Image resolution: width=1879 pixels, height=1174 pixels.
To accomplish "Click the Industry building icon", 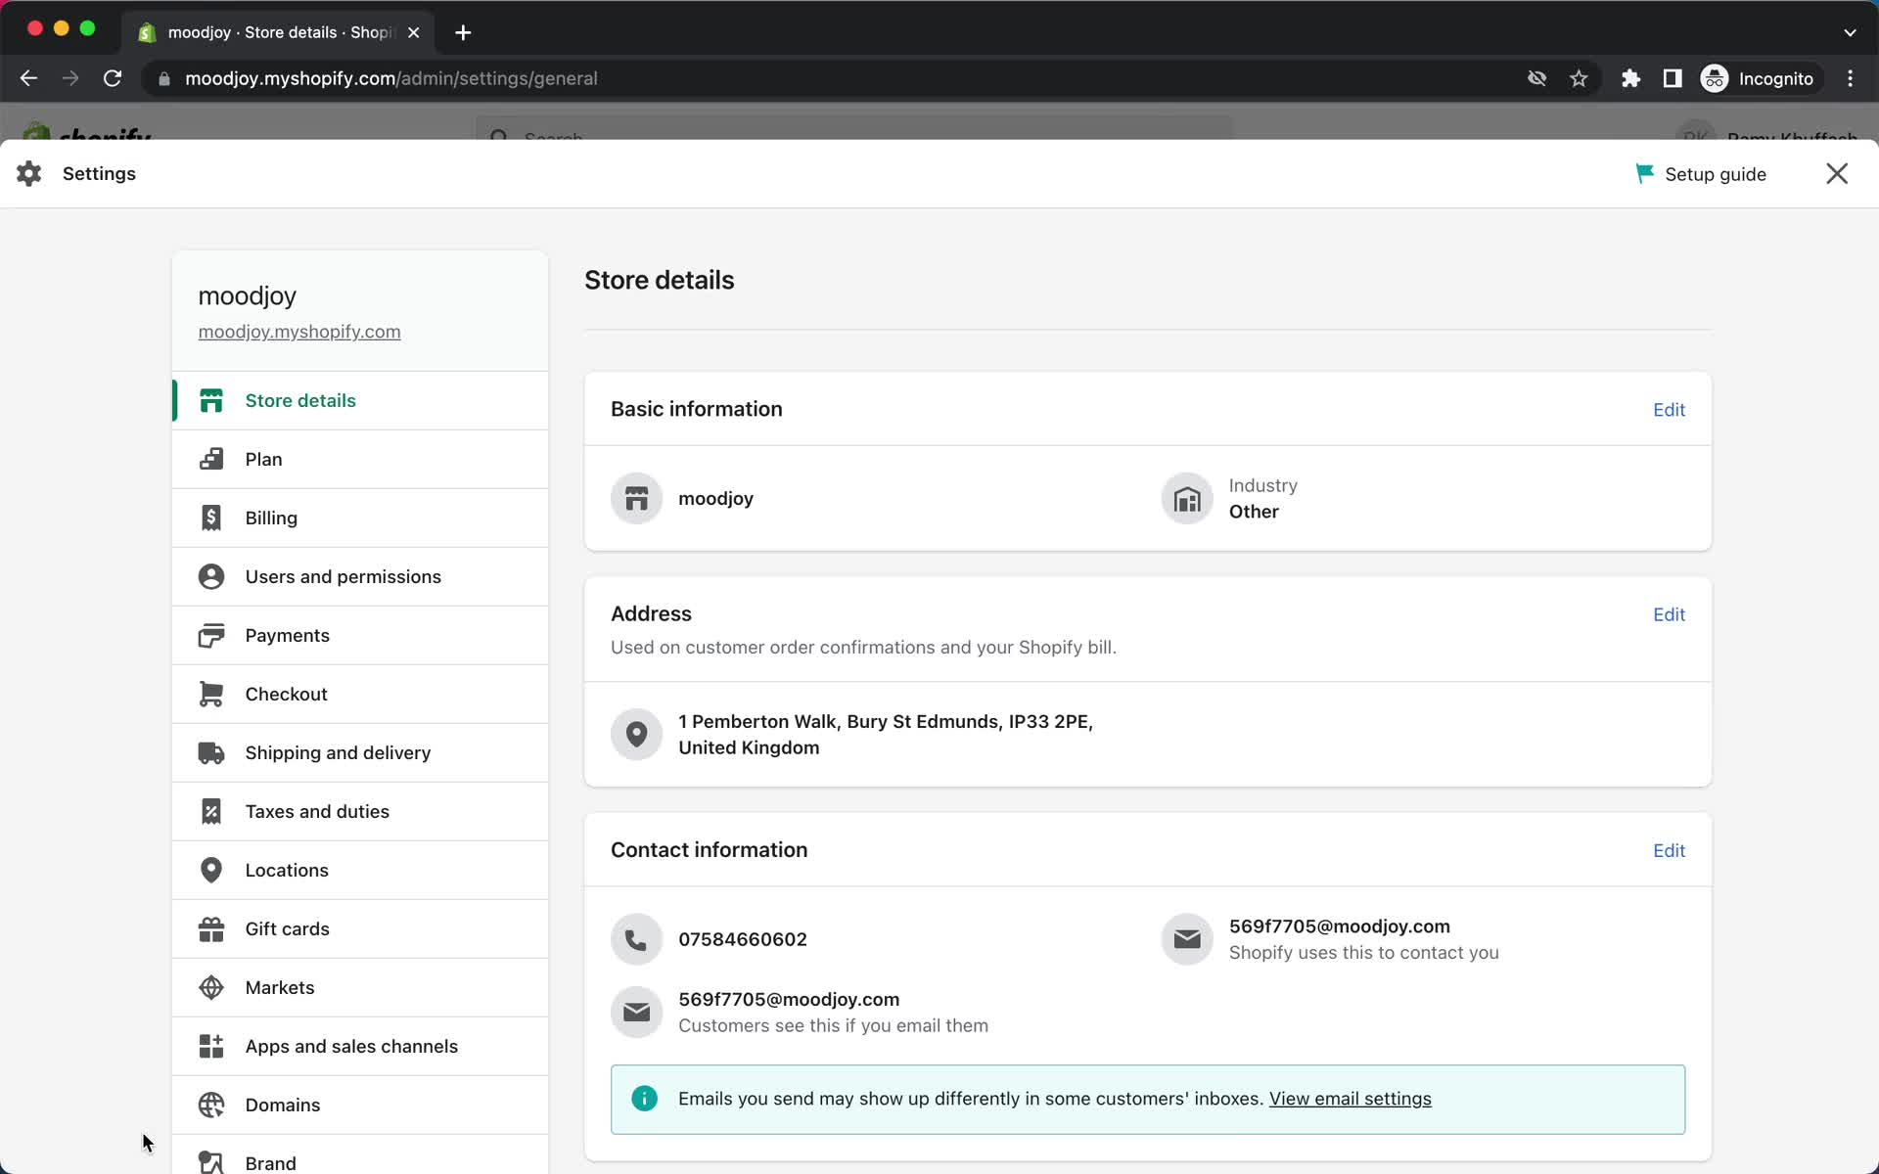I will point(1187,498).
